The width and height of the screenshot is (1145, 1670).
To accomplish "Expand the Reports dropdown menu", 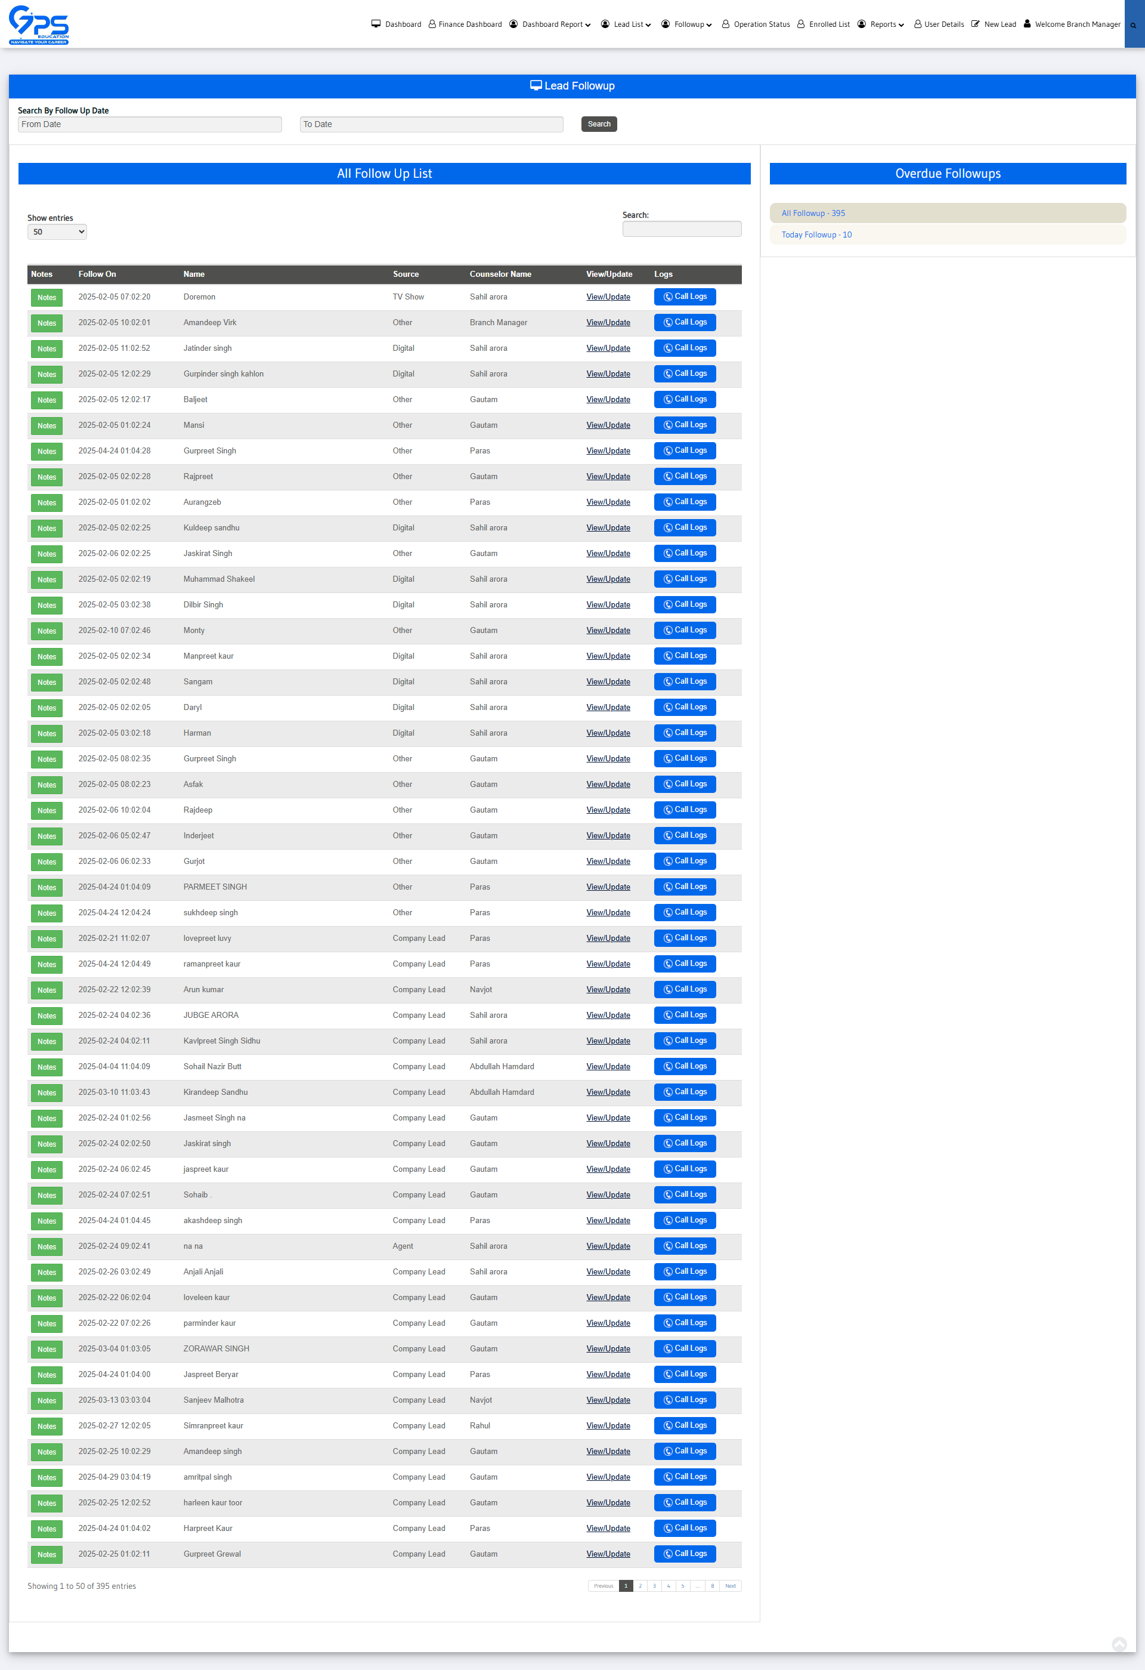I will coord(881,24).
